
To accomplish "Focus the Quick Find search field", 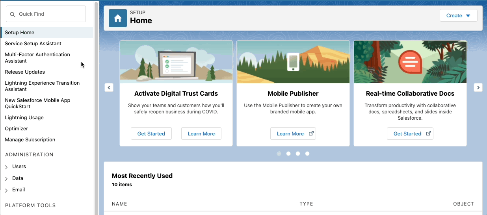I will tap(46, 14).
